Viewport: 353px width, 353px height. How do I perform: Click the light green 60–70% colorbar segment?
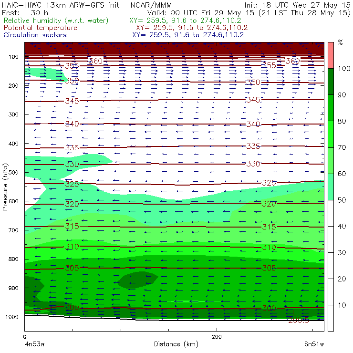tap(331, 160)
